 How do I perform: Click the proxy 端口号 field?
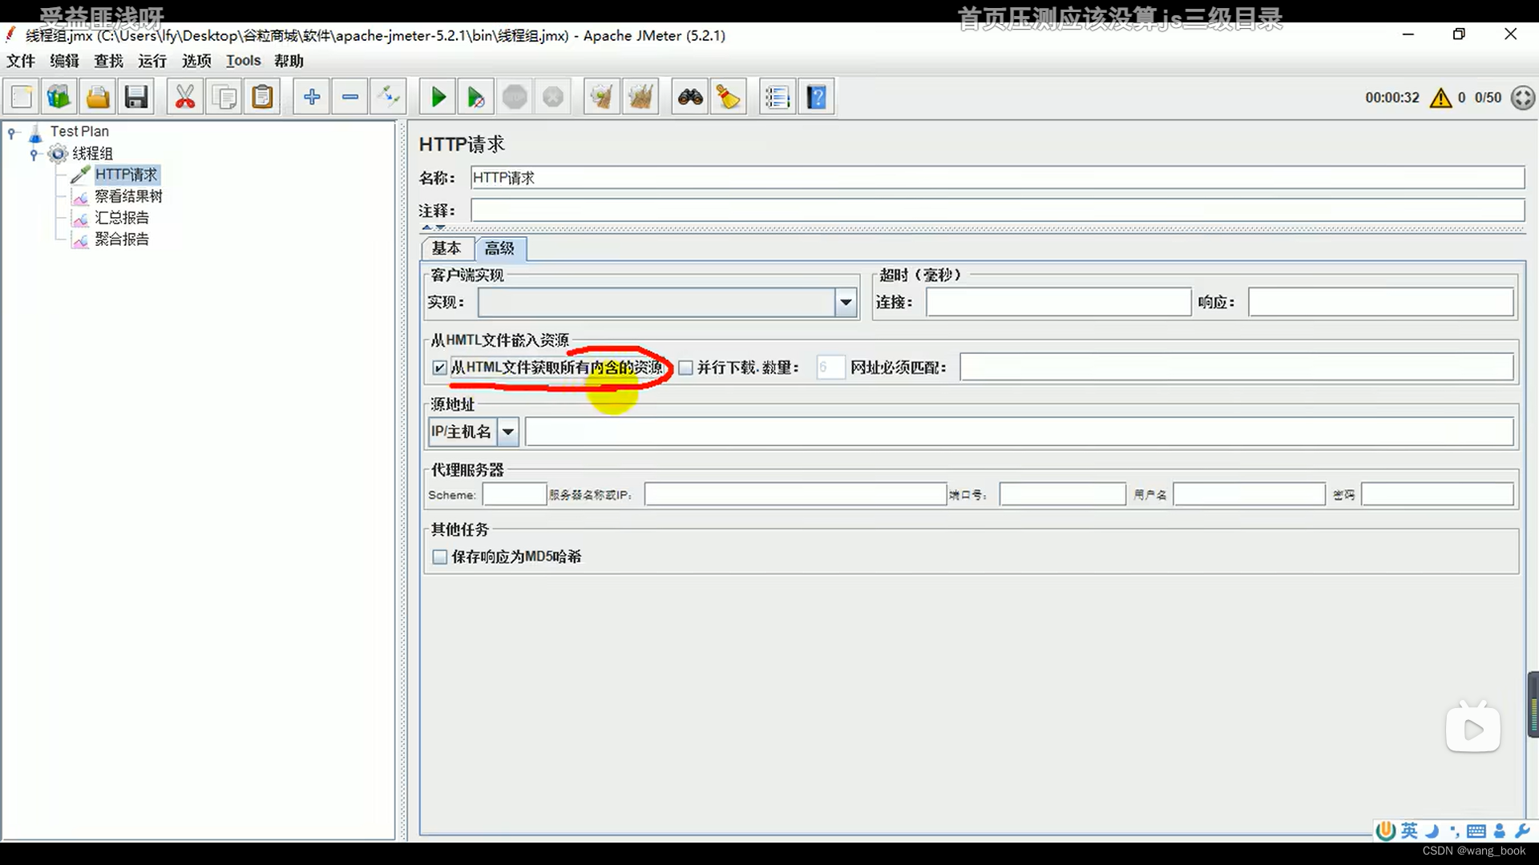[x=1062, y=495]
